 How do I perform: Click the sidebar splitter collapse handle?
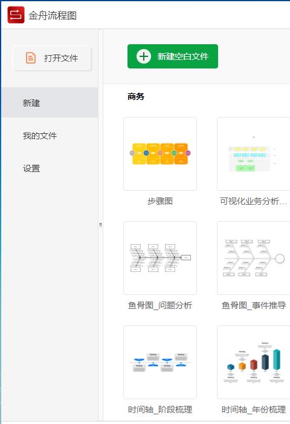(x=101, y=225)
